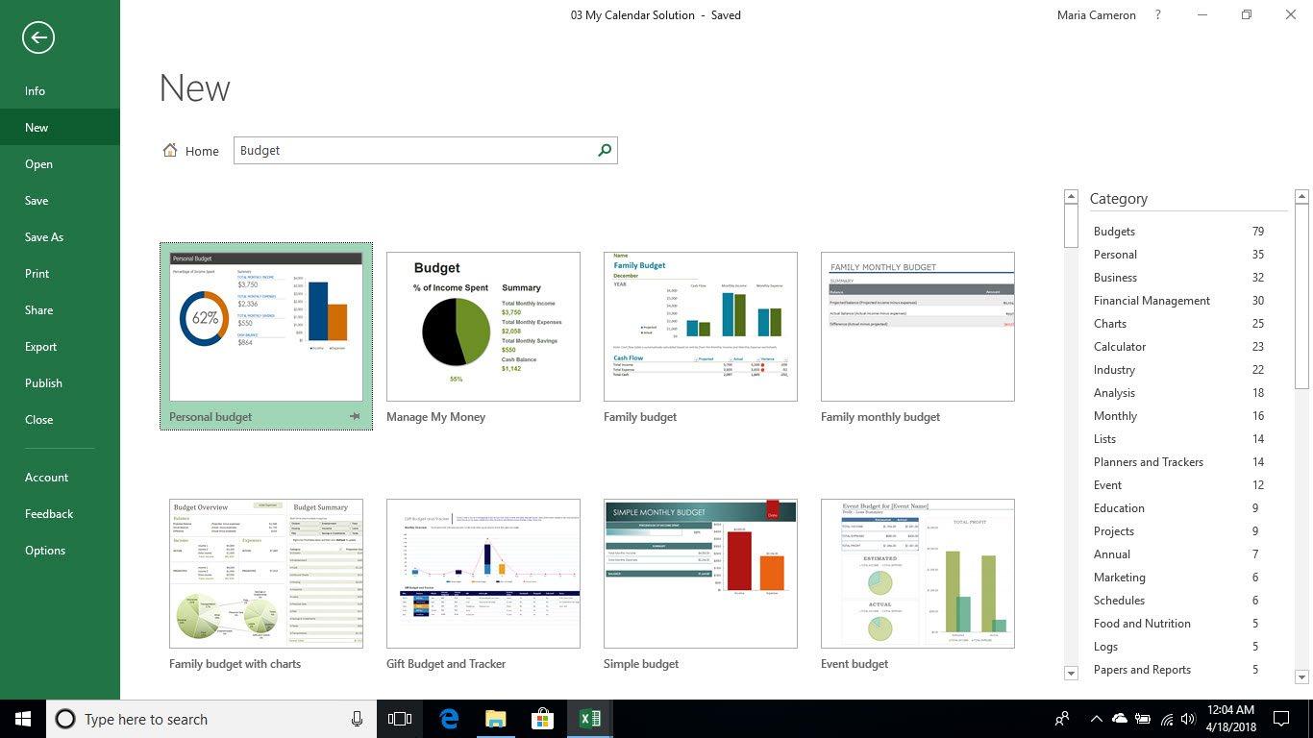Open the Feedback page
This screenshot has width=1313, height=738.
[x=60, y=513]
